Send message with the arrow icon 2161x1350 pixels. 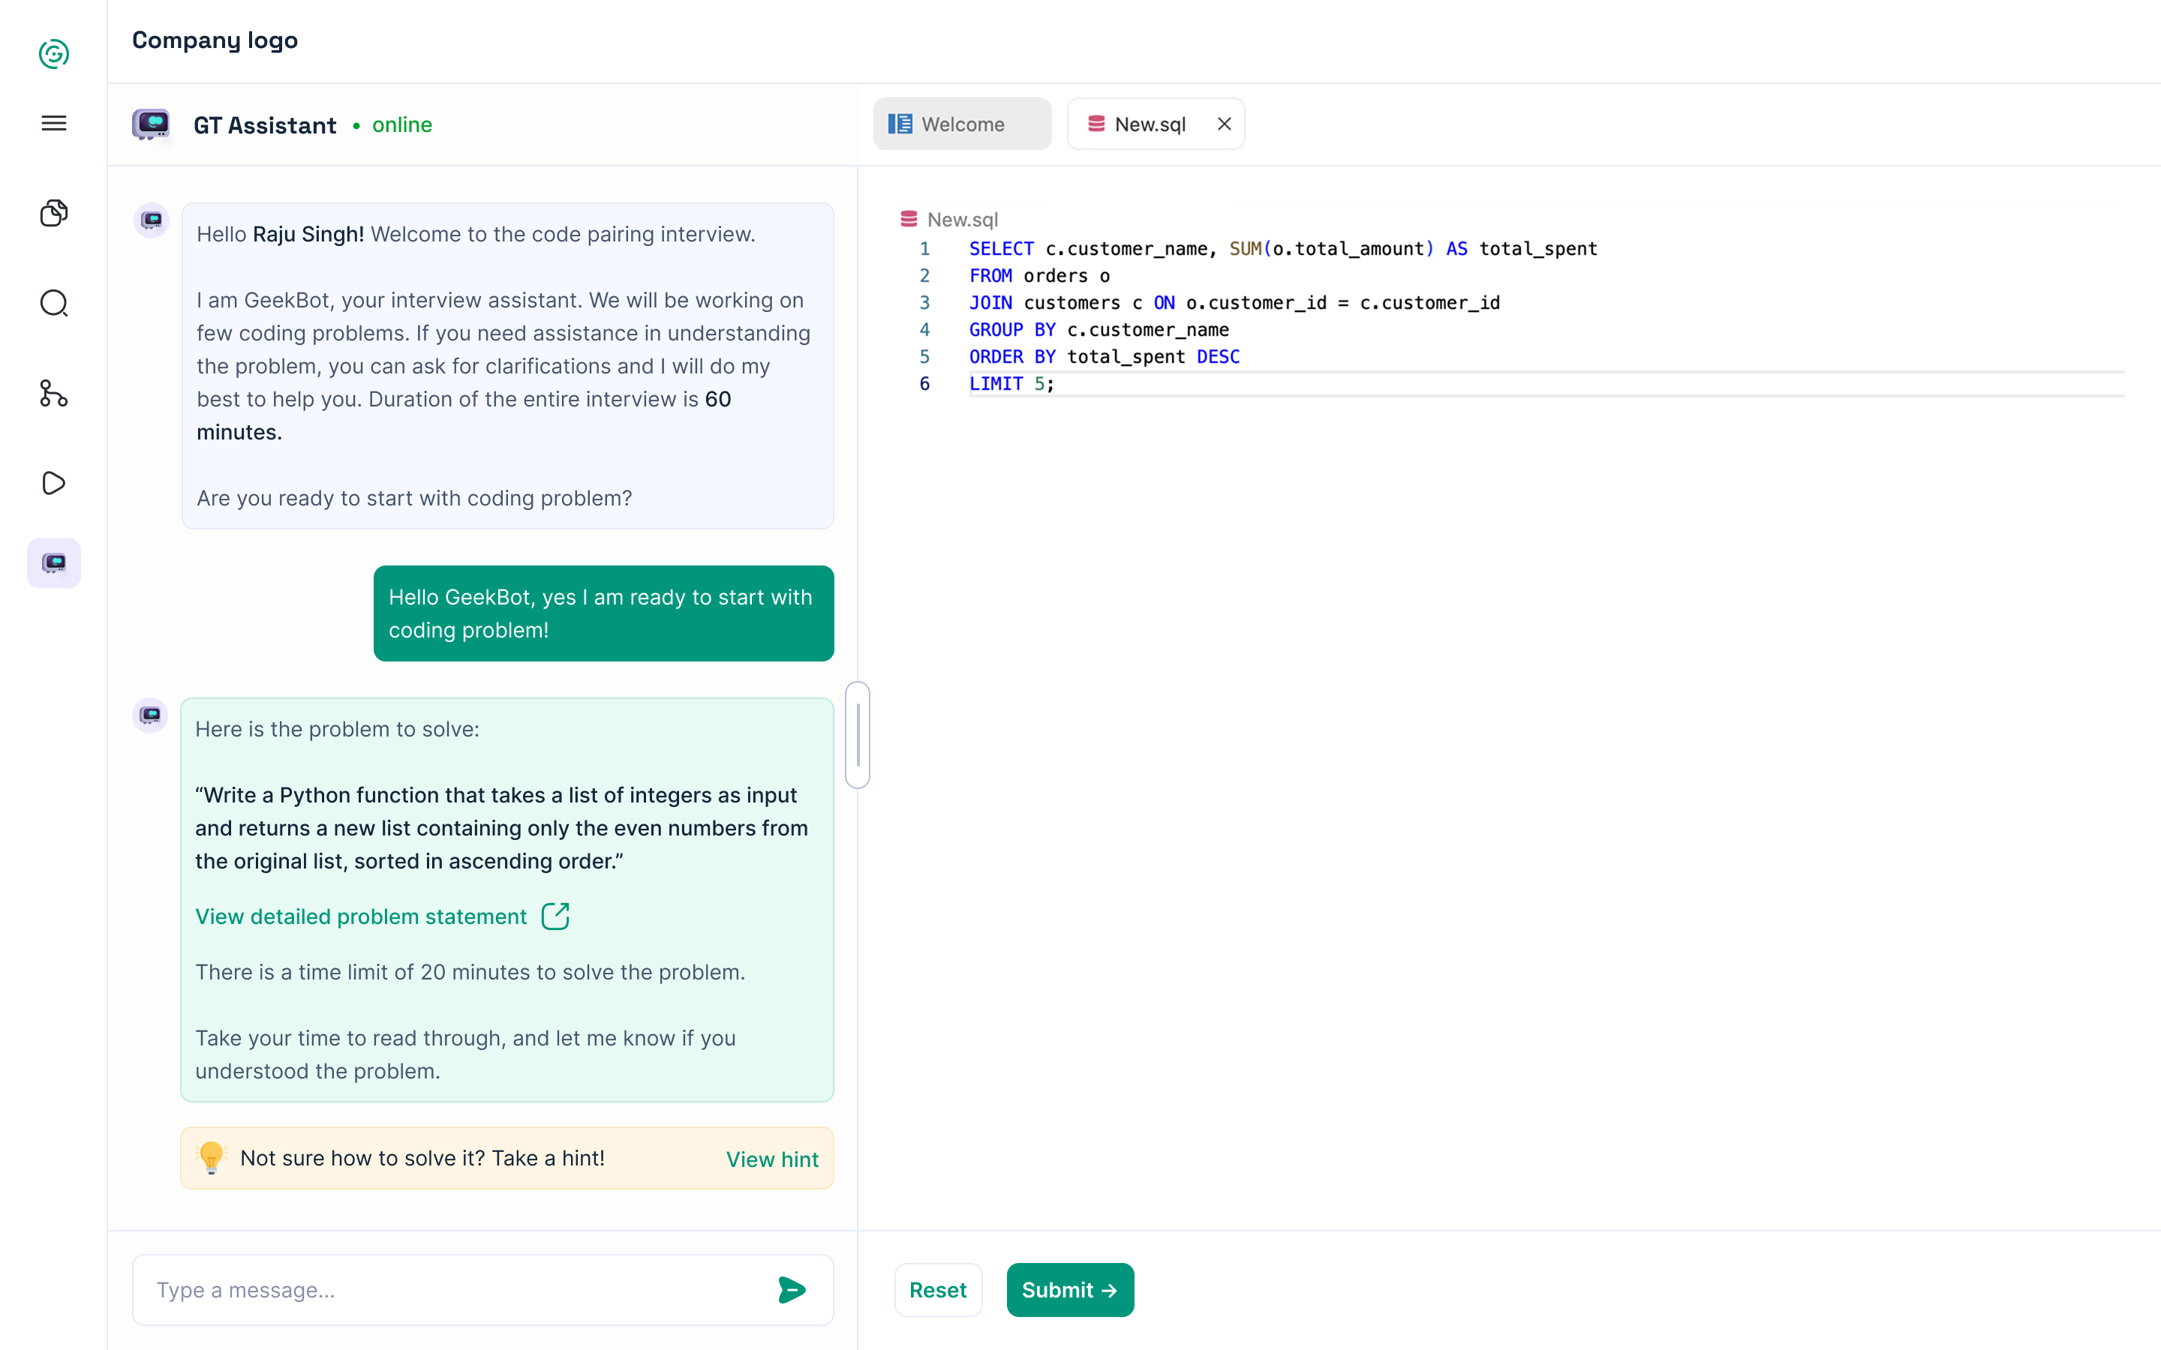[x=791, y=1289]
